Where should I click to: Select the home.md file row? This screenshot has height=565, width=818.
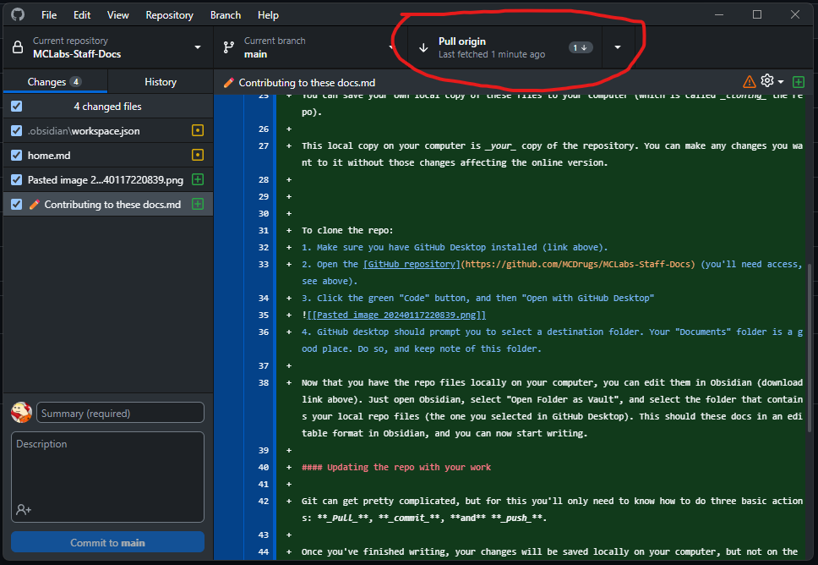108,155
